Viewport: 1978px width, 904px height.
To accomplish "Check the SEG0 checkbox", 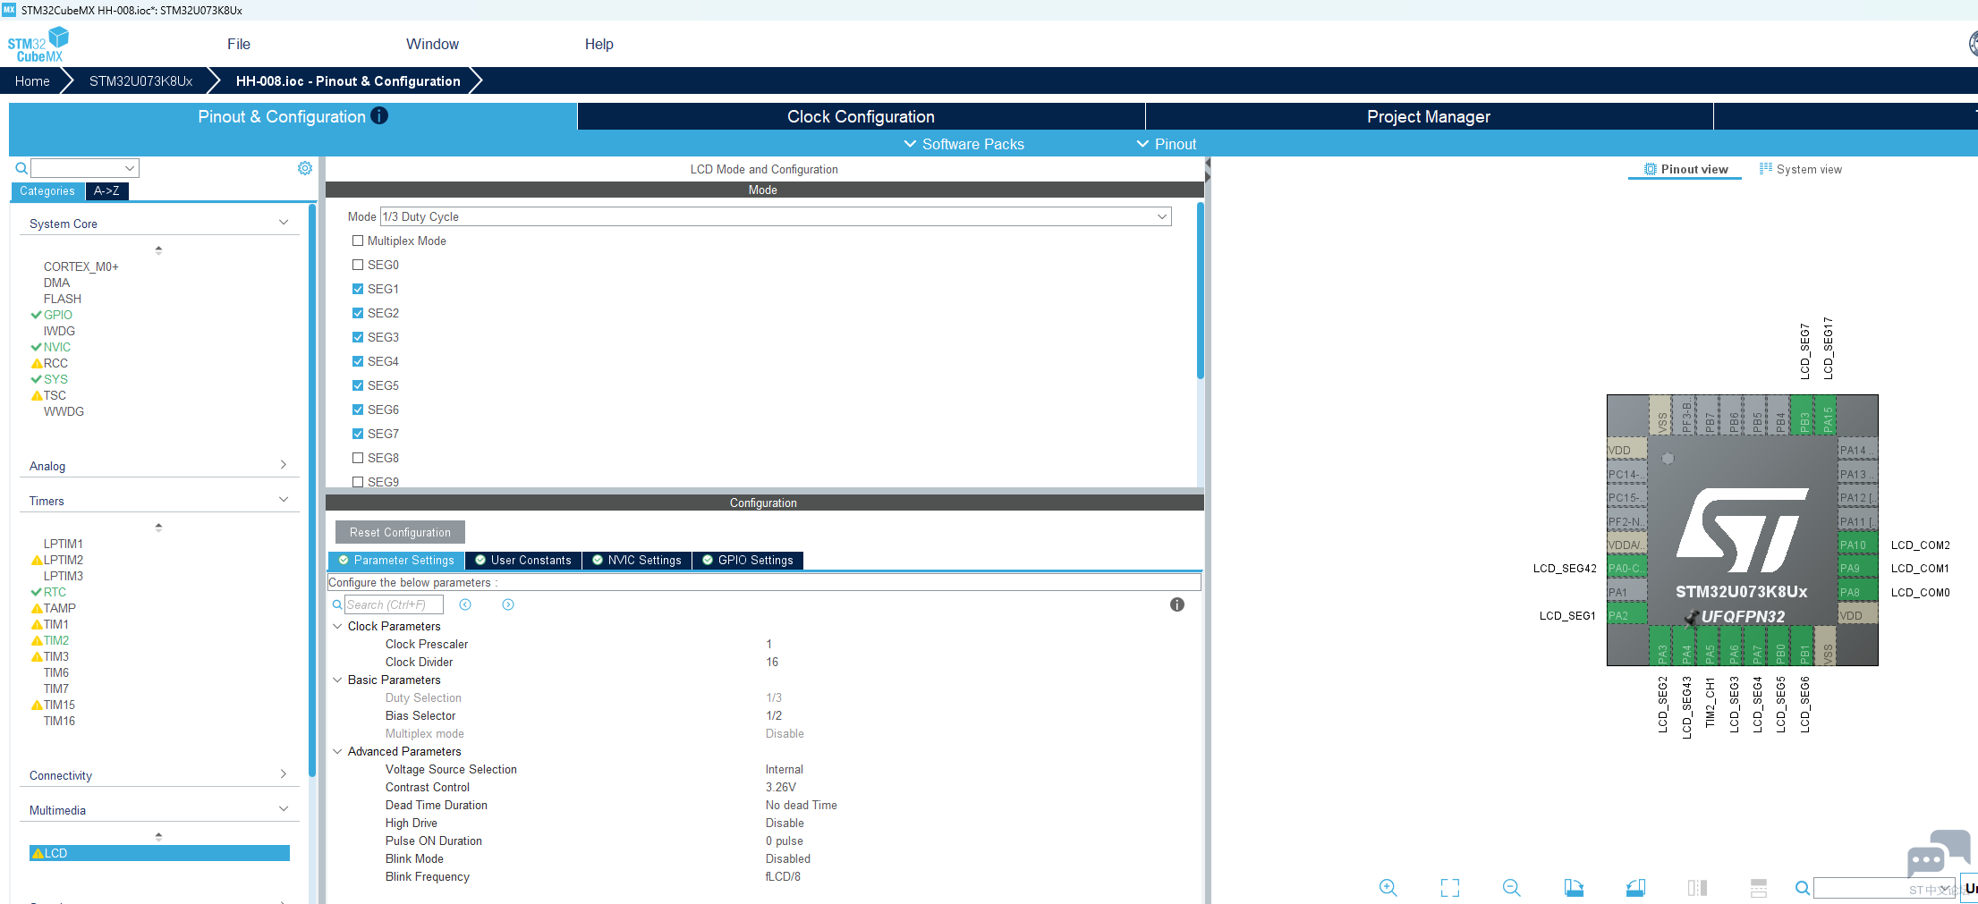I will (358, 265).
